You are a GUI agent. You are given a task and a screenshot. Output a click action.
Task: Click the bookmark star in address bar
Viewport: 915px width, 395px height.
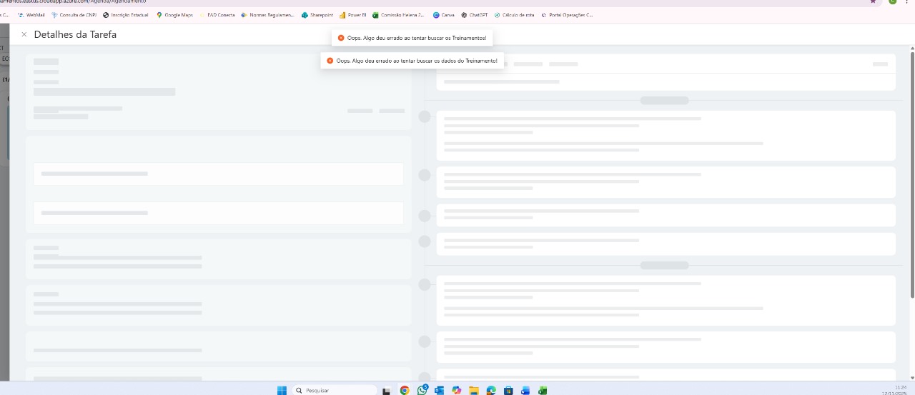tap(873, 1)
